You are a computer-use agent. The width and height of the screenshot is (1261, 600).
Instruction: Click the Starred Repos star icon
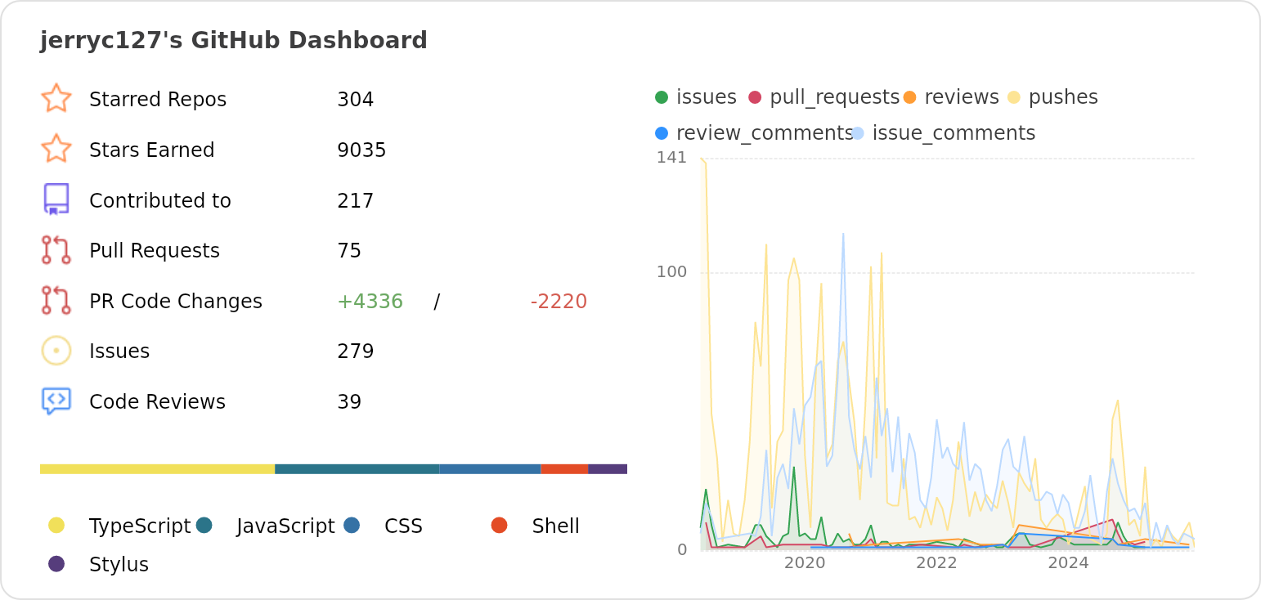click(x=55, y=98)
